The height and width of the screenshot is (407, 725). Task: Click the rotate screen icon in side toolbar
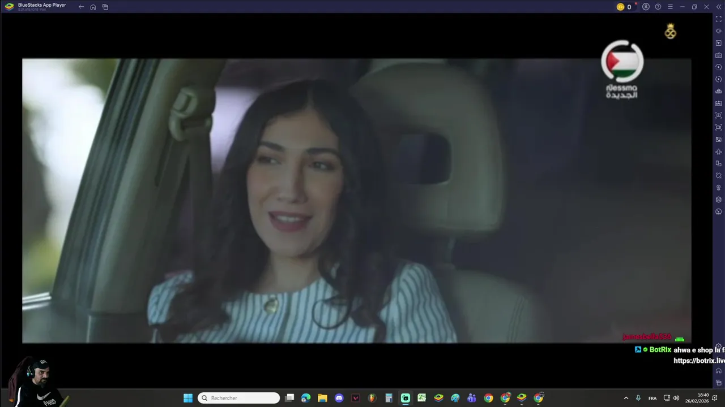pyautogui.click(x=718, y=163)
